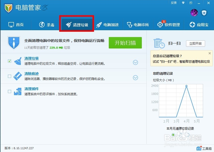This screenshot has height=152, width=214.
Task: Click the 开始扫描 green scan button
Action: [125, 43]
